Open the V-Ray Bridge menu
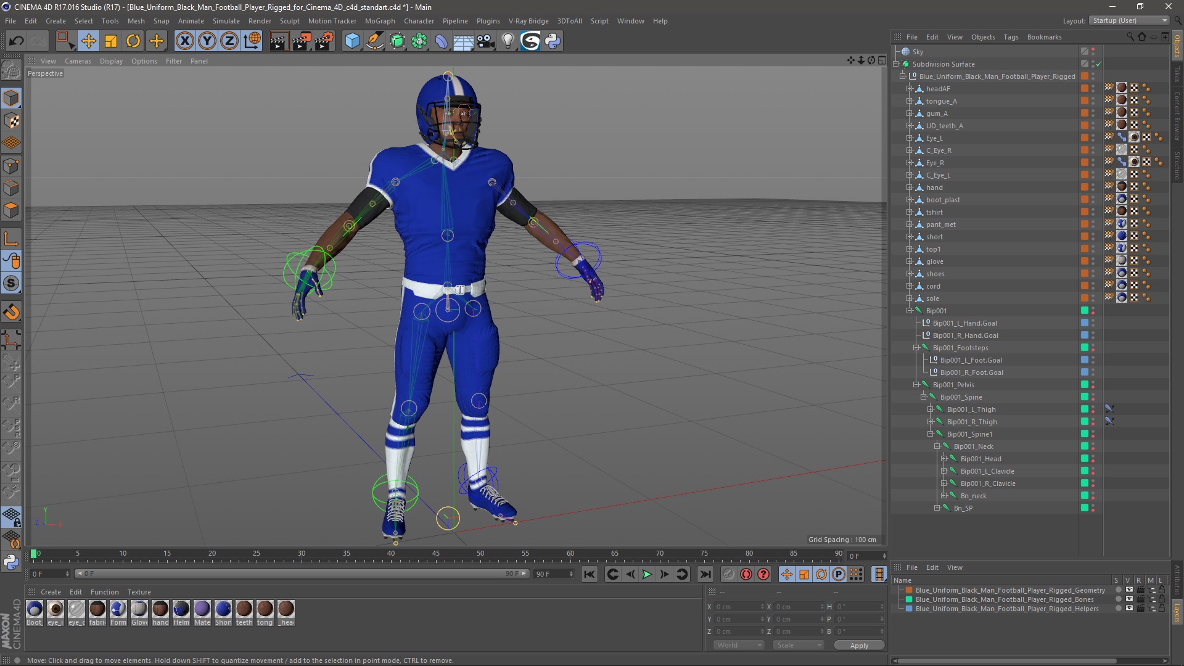Viewport: 1184px width, 666px height. click(x=528, y=21)
